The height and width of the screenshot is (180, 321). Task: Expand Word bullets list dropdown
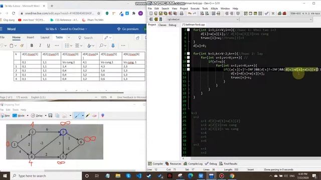click(x=71, y=45)
